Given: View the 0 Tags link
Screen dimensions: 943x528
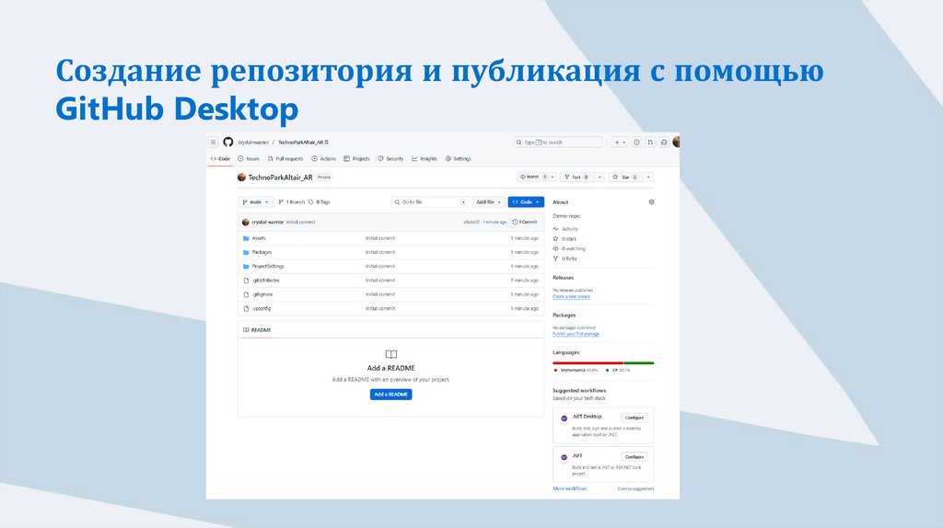Looking at the screenshot, I should (320, 201).
